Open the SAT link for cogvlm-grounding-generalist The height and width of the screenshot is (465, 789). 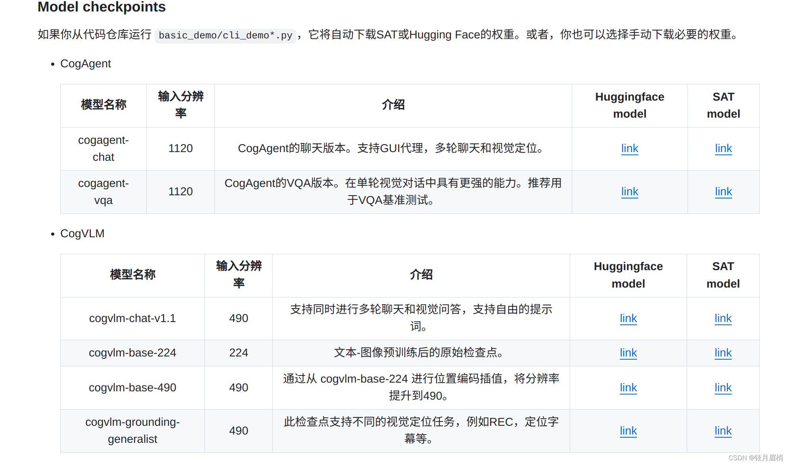tap(723, 431)
